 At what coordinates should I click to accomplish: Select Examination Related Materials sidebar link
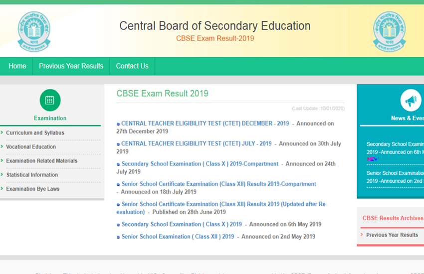click(x=42, y=161)
